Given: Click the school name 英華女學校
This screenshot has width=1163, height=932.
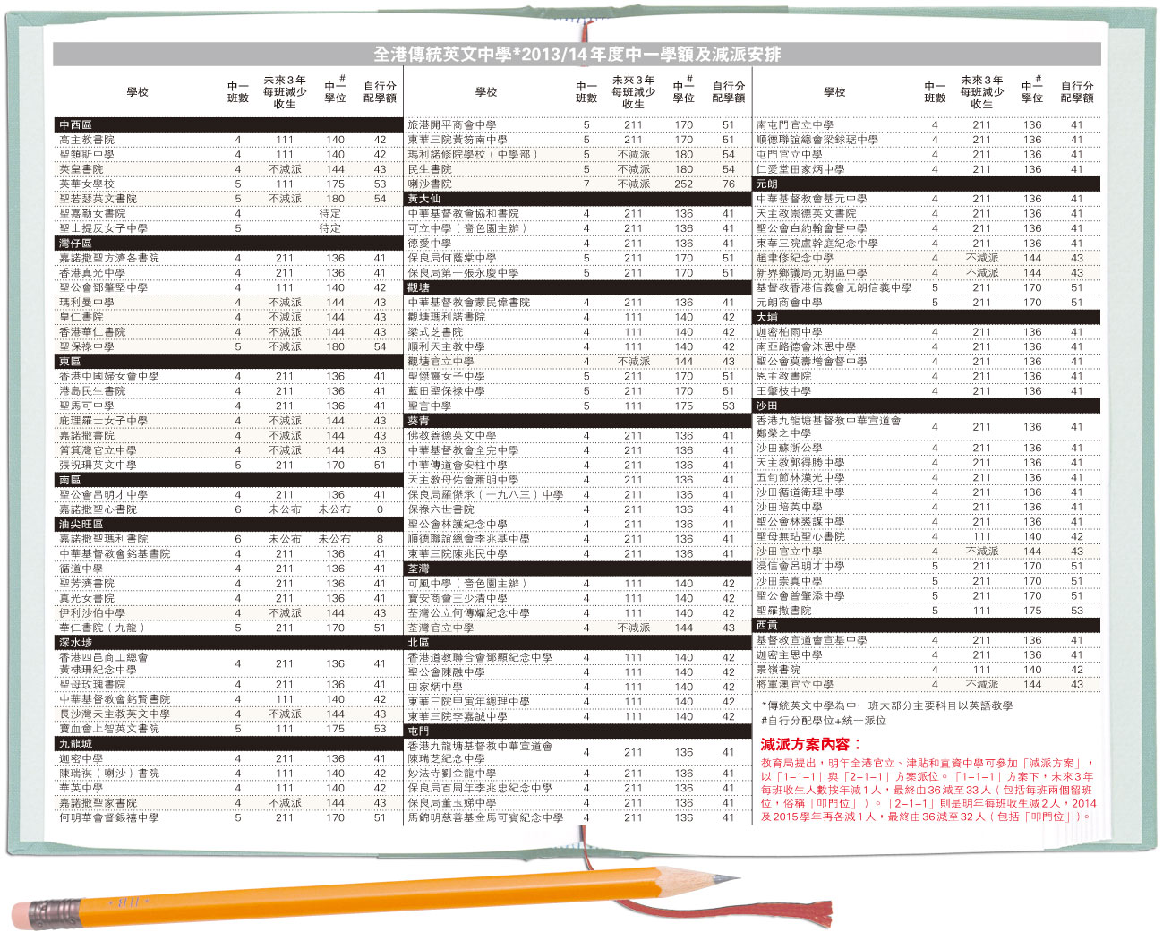Looking at the screenshot, I should [x=87, y=184].
